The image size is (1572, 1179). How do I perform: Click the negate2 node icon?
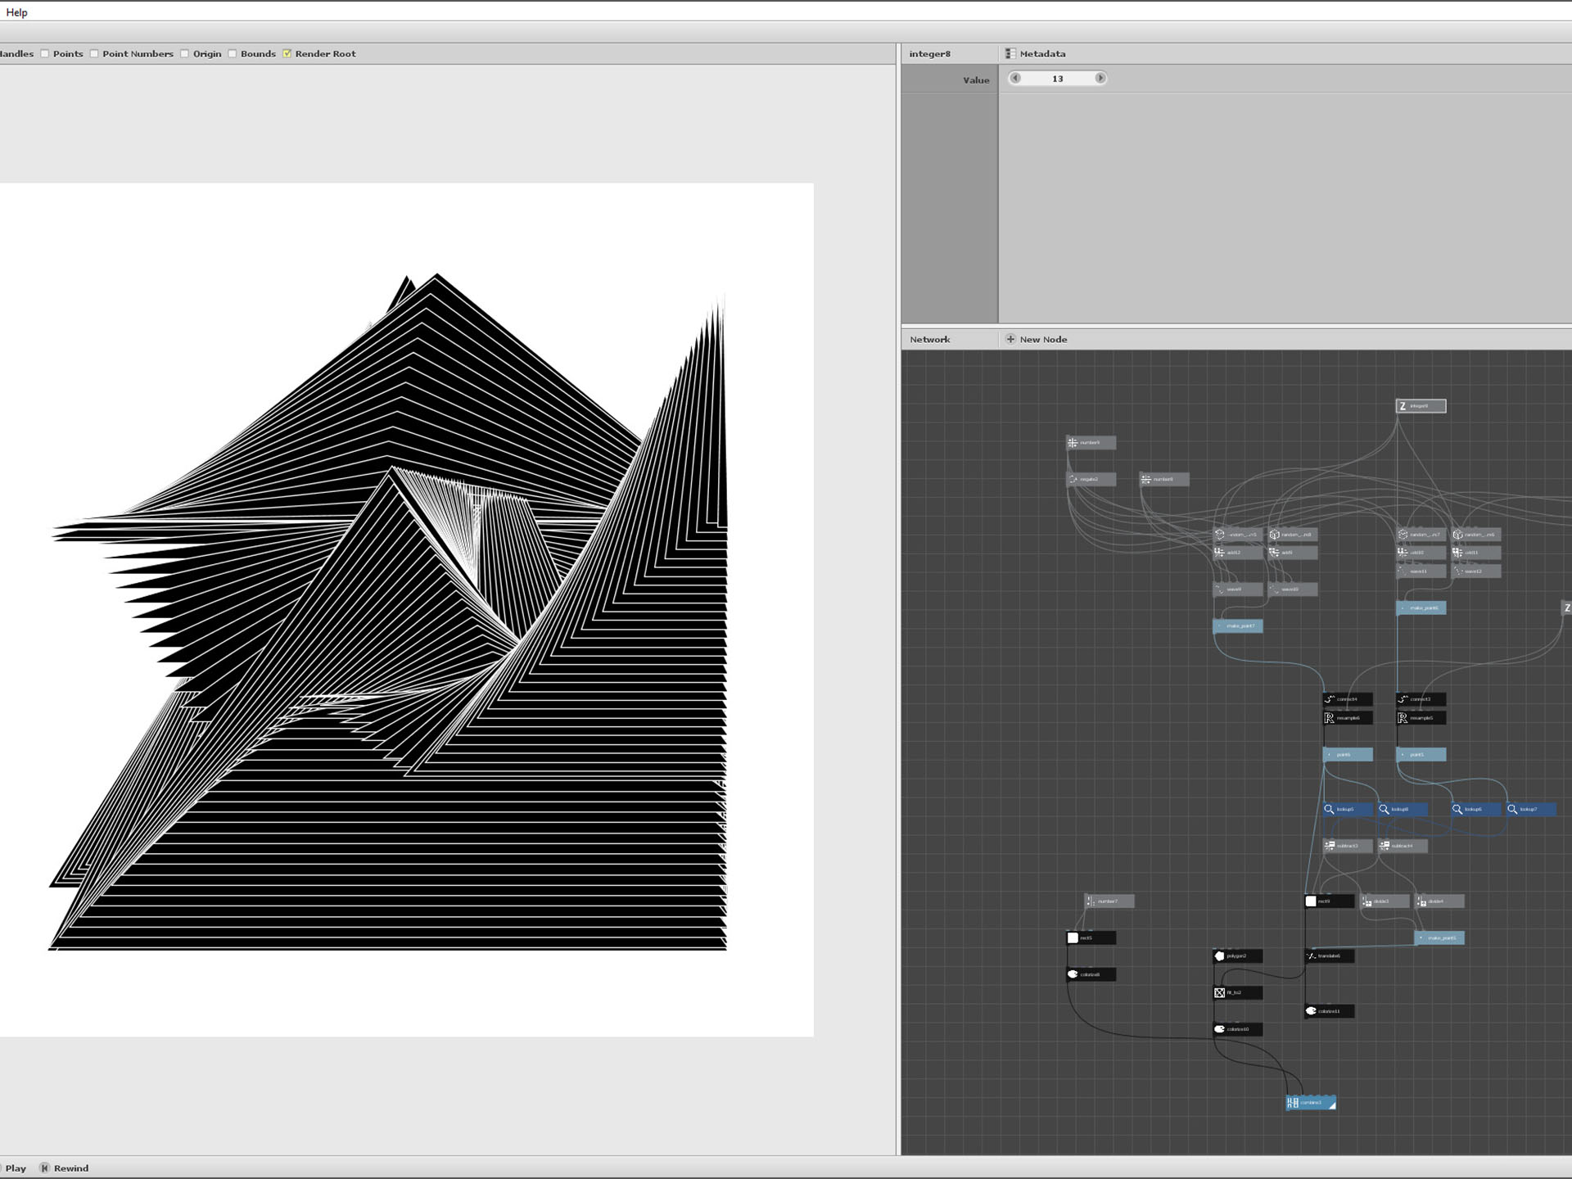[x=1073, y=480]
